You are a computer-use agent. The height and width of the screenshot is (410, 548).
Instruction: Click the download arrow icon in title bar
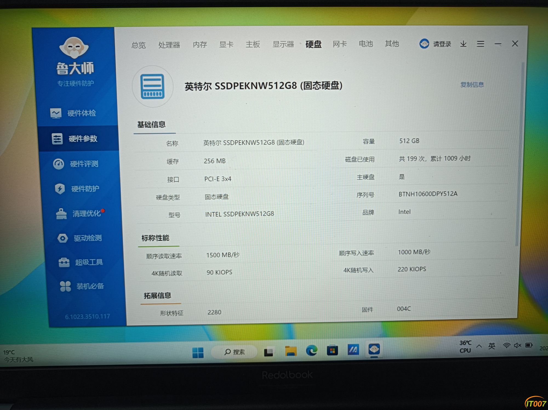[x=463, y=44]
